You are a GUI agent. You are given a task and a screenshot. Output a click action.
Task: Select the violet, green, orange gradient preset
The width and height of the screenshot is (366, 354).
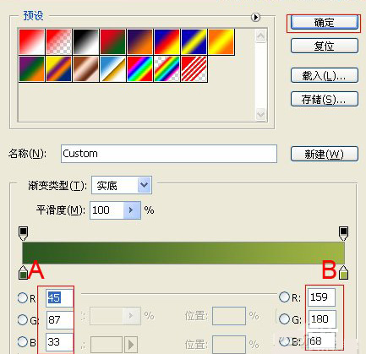click(32, 69)
